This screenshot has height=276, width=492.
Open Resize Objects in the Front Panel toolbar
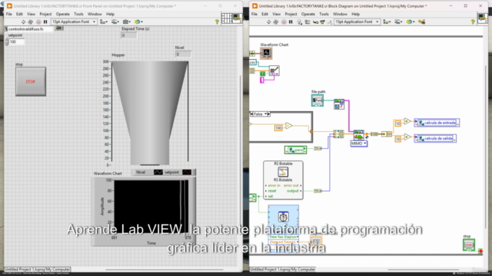(126, 22)
